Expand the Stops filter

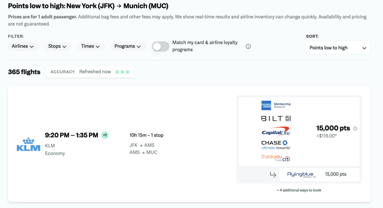point(57,47)
